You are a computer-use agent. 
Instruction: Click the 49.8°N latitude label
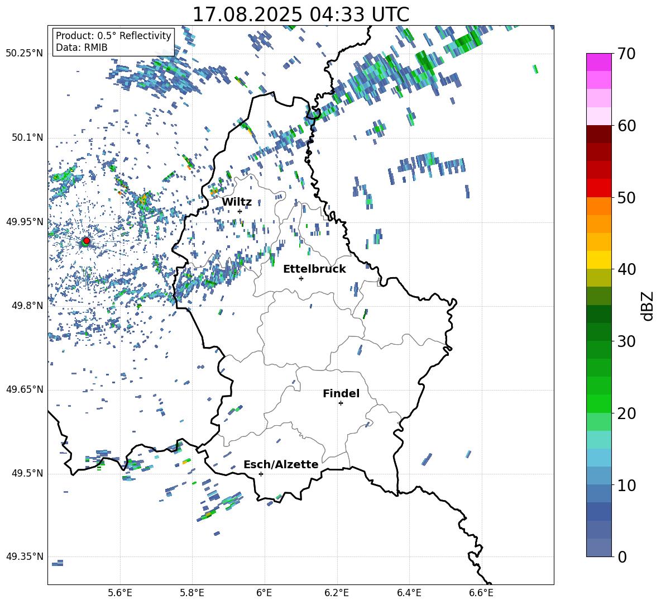coord(27,306)
